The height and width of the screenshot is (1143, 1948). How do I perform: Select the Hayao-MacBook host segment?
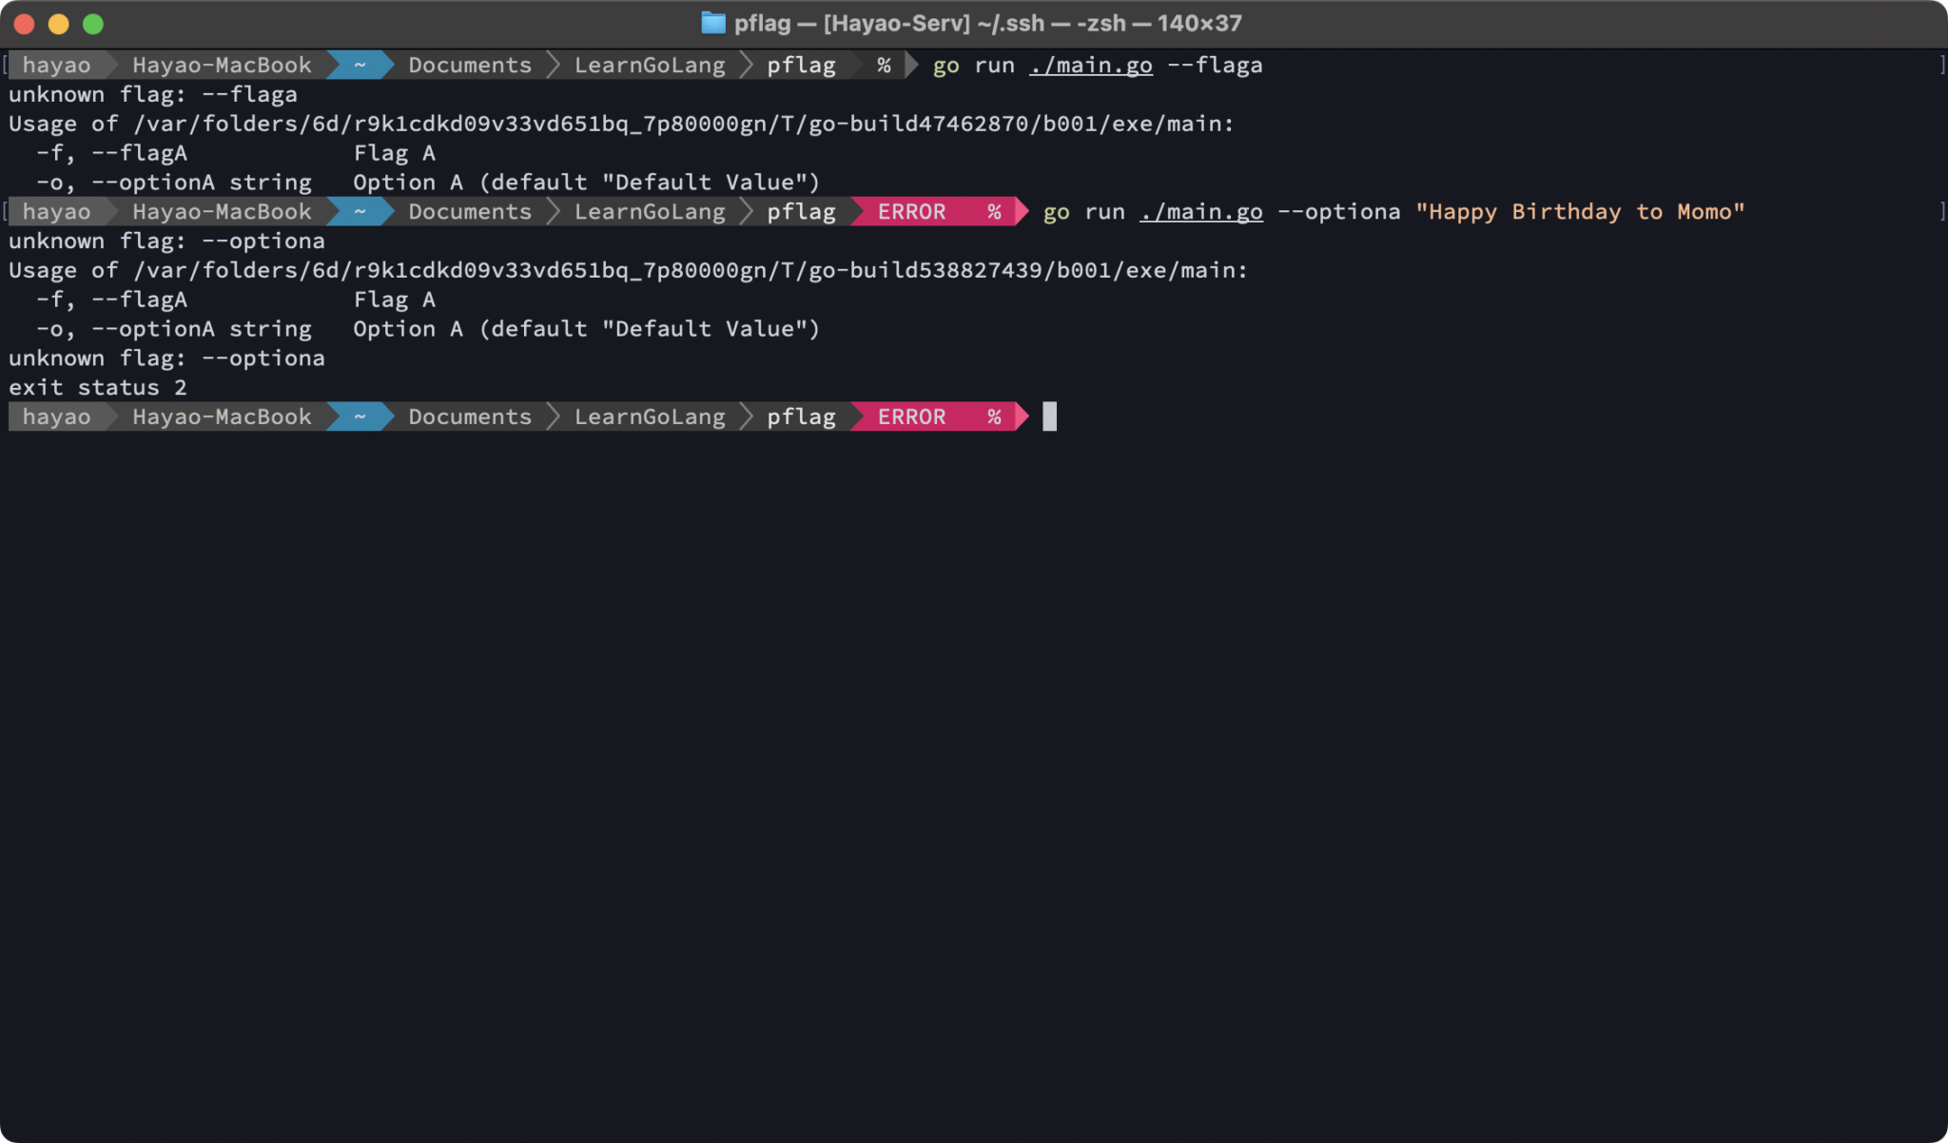[221, 65]
